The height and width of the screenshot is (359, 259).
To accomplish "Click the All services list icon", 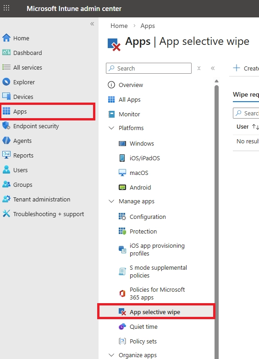I will (x=6, y=67).
